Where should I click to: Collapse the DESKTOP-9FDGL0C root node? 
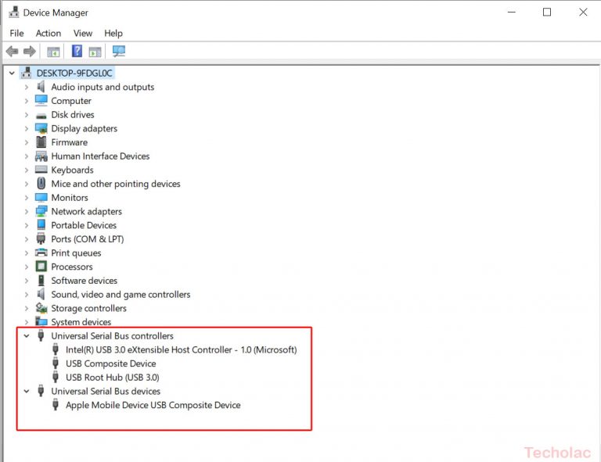pyautogui.click(x=12, y=73)
